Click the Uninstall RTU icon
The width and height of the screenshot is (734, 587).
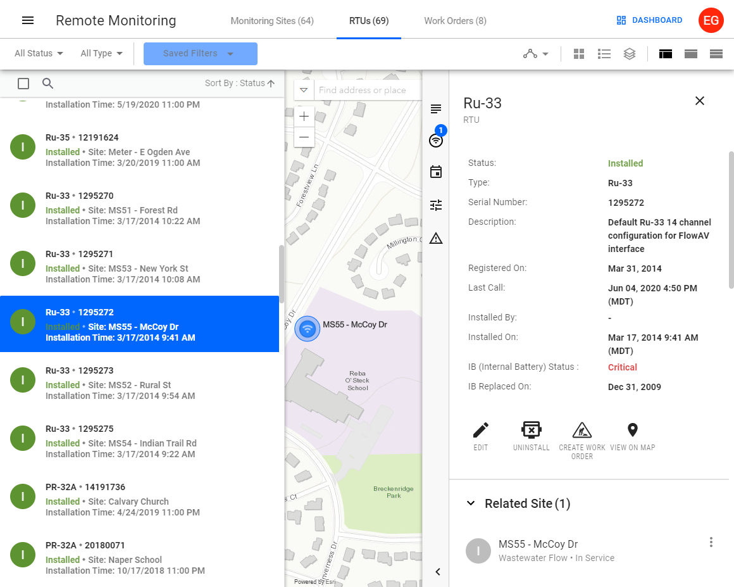point(532,431)
